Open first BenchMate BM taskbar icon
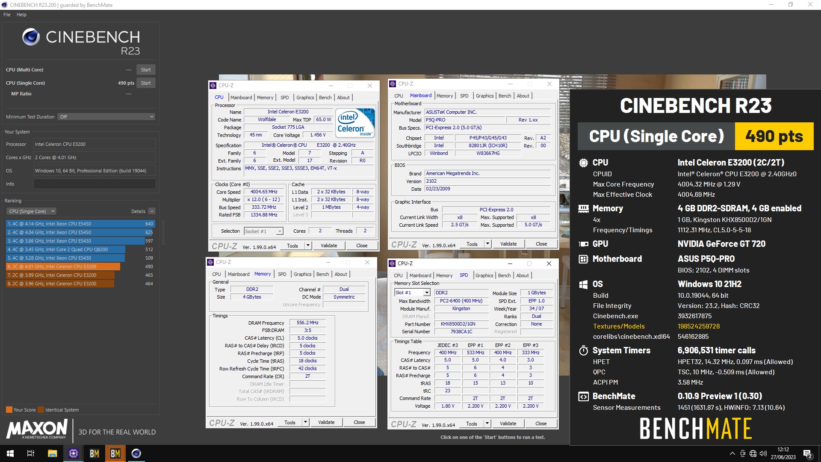 point(95,453)
